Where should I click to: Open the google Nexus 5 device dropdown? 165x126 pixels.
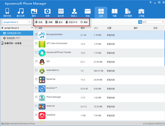click(29, 22)
